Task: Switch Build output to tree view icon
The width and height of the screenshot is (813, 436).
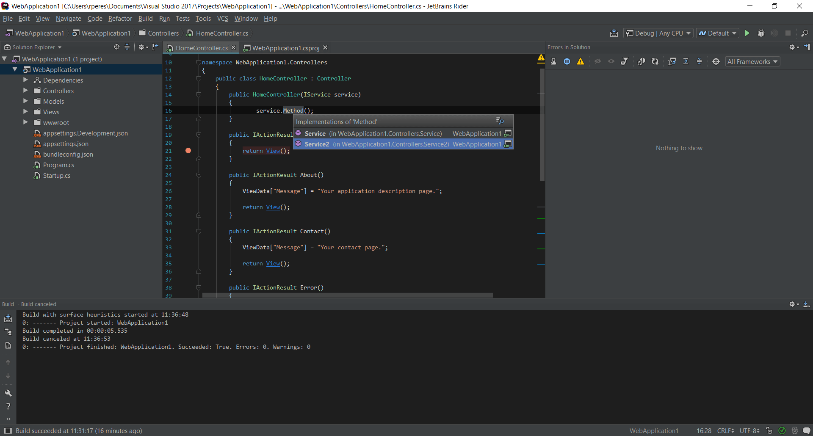Action: coord(8,332)
